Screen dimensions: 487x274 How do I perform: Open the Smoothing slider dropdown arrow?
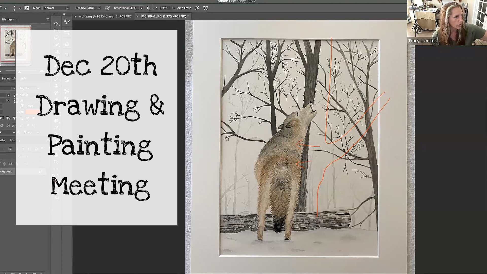(141, 8)
